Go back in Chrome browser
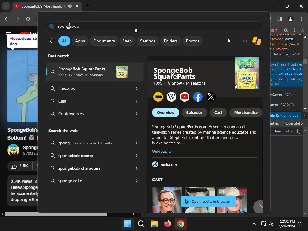 tap(7, 19)
